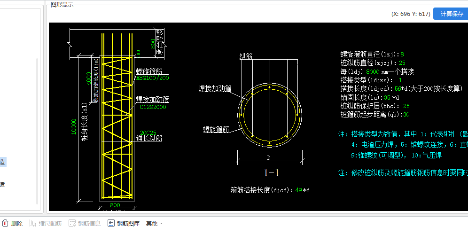Viewport: 468px width, 227px height.
Task: Click the 纵筋 label above section circle
Action: coord(246,56)
